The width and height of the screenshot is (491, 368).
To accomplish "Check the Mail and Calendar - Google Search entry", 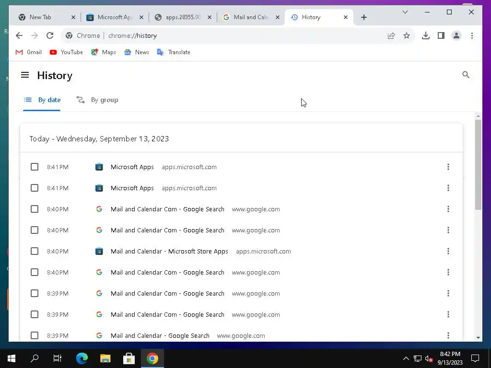I will click(x=35, y=335).
